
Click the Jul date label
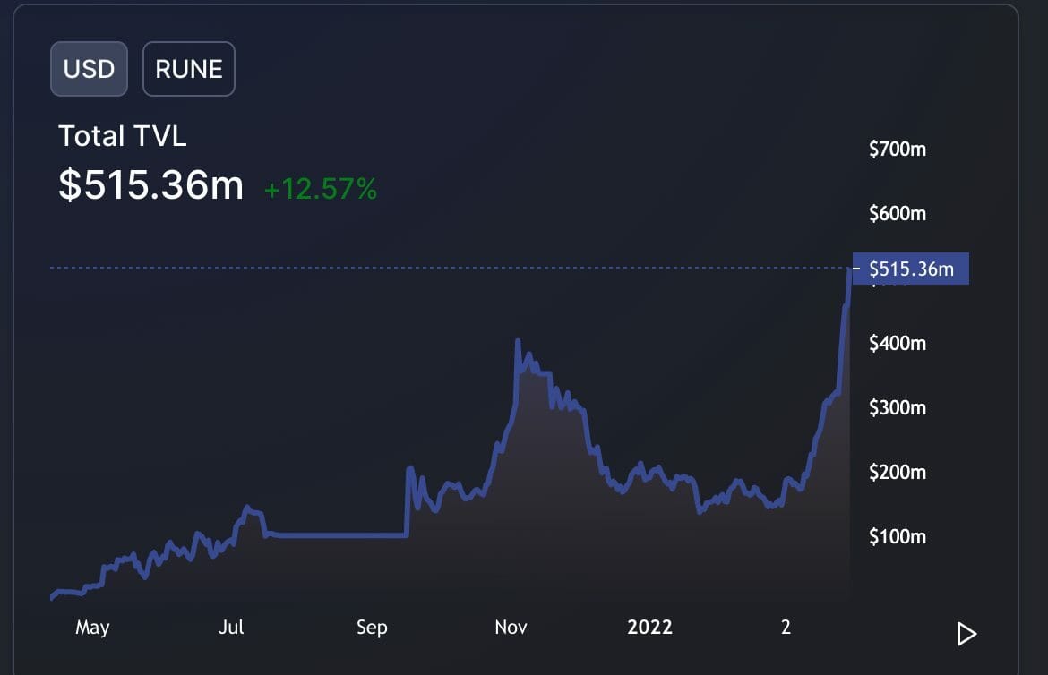tap(231, 627)
